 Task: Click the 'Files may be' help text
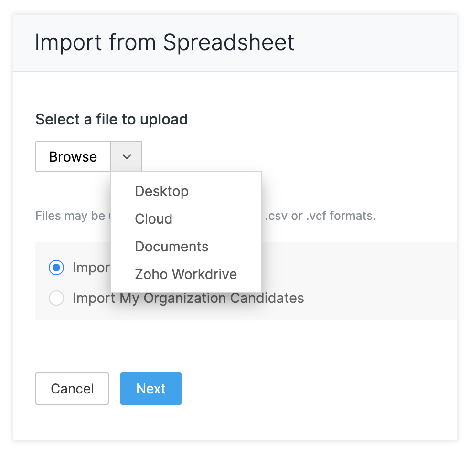coord(70,216)
